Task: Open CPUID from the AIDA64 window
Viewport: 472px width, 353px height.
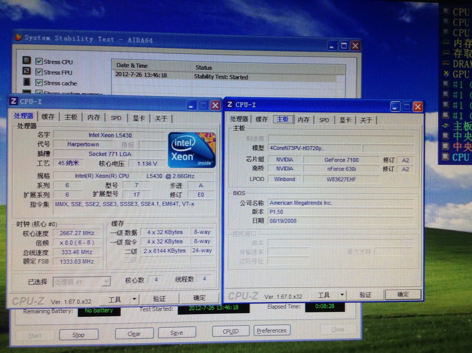Action: 231,331
